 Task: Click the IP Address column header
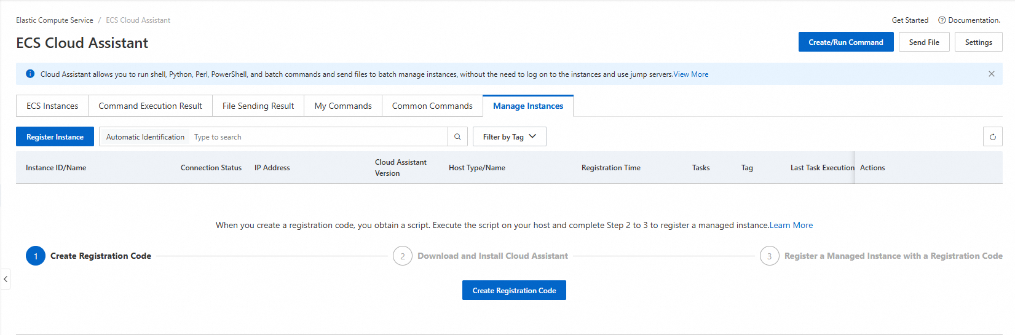point(272,168)
